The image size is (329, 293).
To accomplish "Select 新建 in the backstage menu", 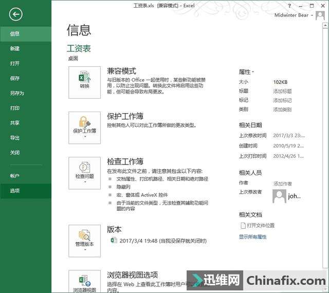I will pos(25,49).
